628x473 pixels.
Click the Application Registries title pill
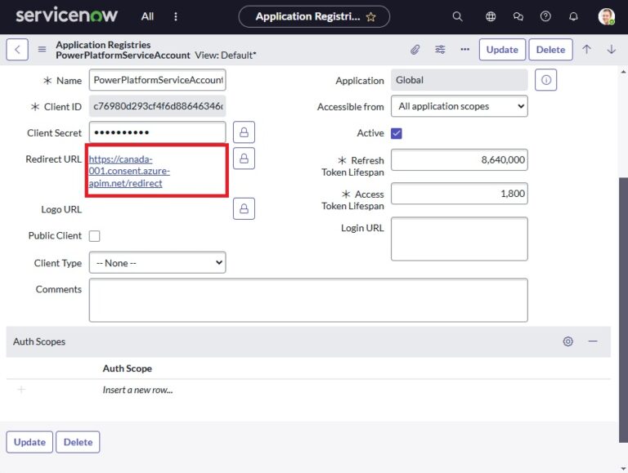click(314, 16)
